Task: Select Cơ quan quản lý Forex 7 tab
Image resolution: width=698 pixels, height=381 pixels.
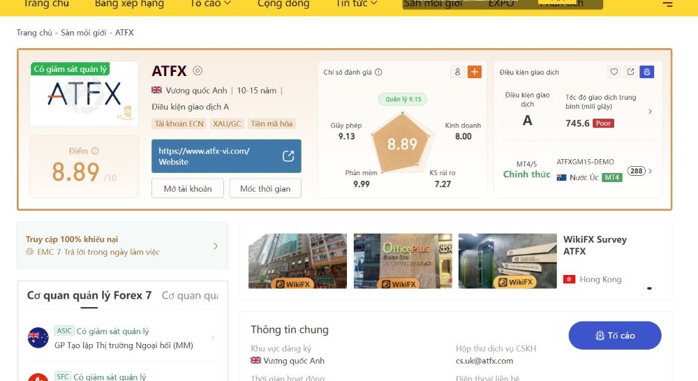Action: tap(89, 296)
